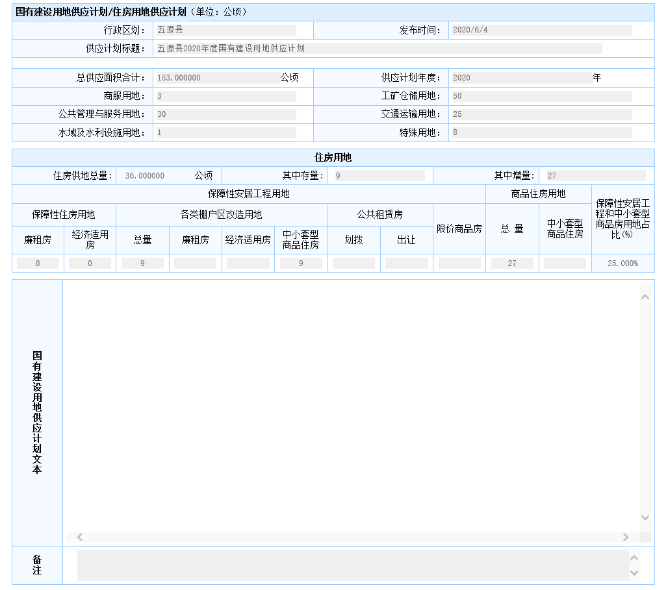Click the 供应计划标题 text field
The height and width of the screenshot is (590, 668).
coord(378,48)
